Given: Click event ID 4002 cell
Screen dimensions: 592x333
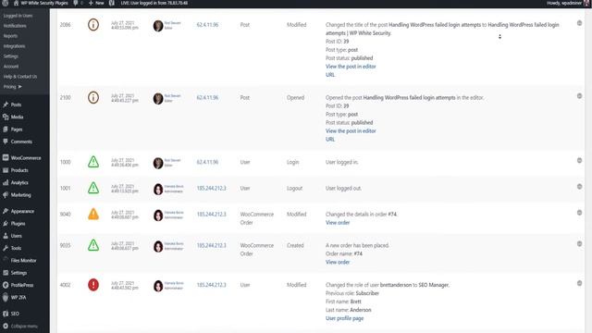Looking at the screenshot, I should point(65,285).
